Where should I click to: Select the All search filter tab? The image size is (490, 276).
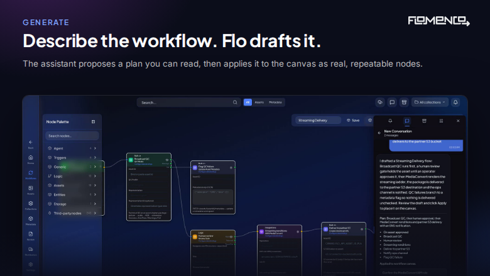(x=248, y=102)
